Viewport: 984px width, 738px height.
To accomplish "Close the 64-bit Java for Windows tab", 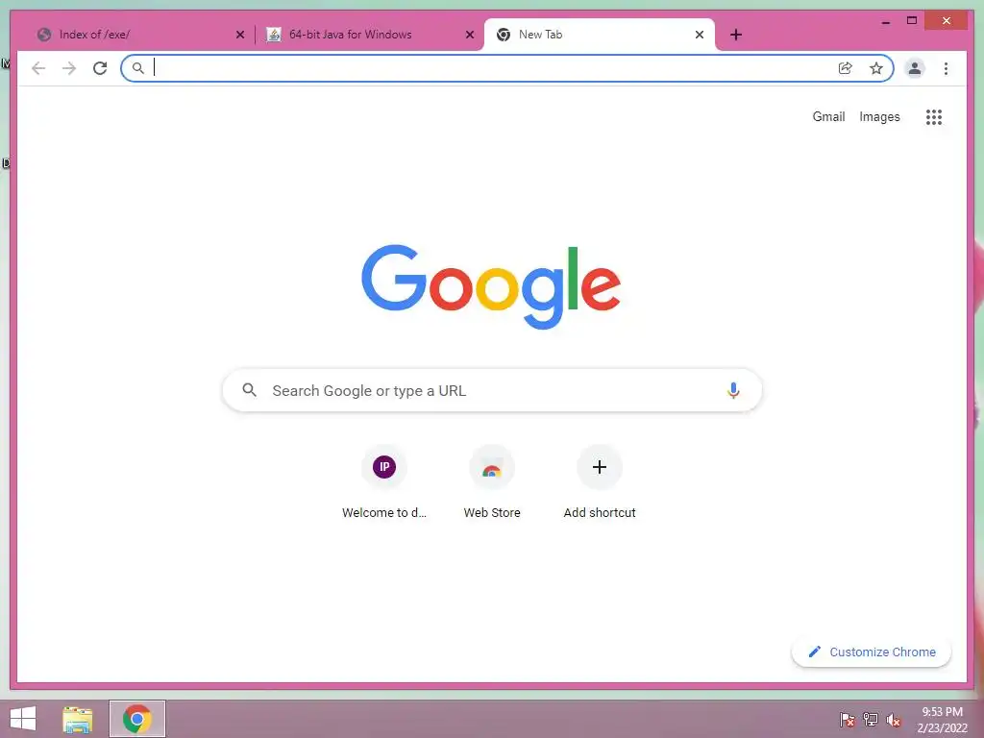I will (469, 35).
